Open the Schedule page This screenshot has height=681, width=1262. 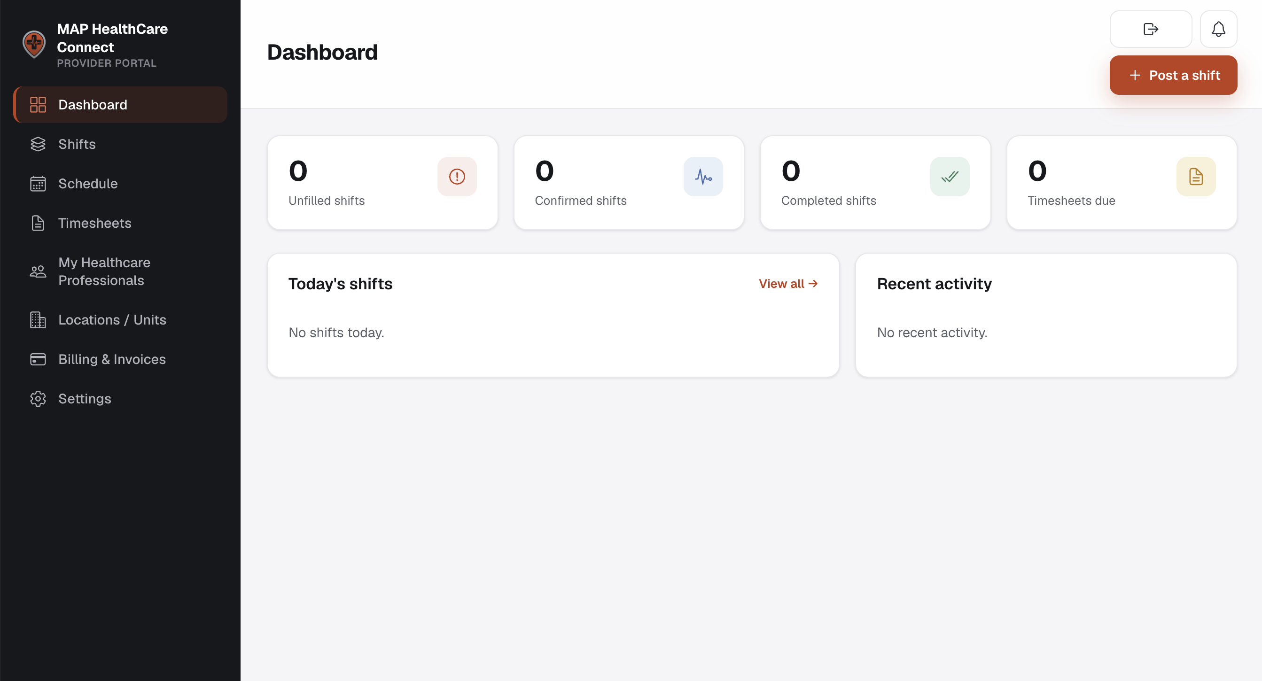click(120, 184)
